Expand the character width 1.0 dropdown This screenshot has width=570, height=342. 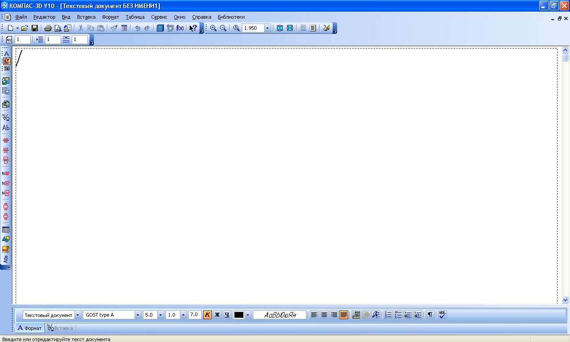(183, 315)
